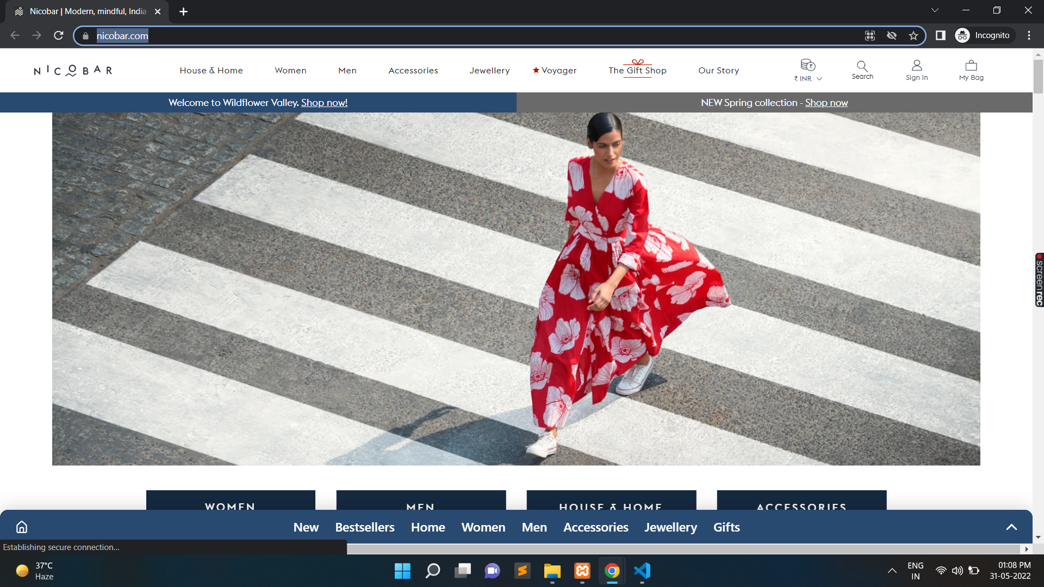This screenshot has width=1044, height=587.
Task: Open XAMPP from taskbar
Action: point(582,571)
